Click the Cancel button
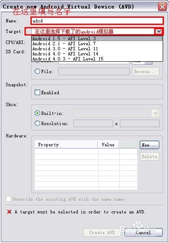This screenshot has height=243, width=169. pyautogui.click(x=144, y=232)
